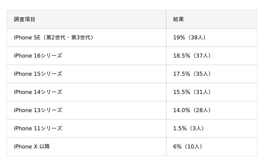Select the iPhone 16シリーズ cell
Viewport: 270px width, 166px height.
(x=38, y=56)
